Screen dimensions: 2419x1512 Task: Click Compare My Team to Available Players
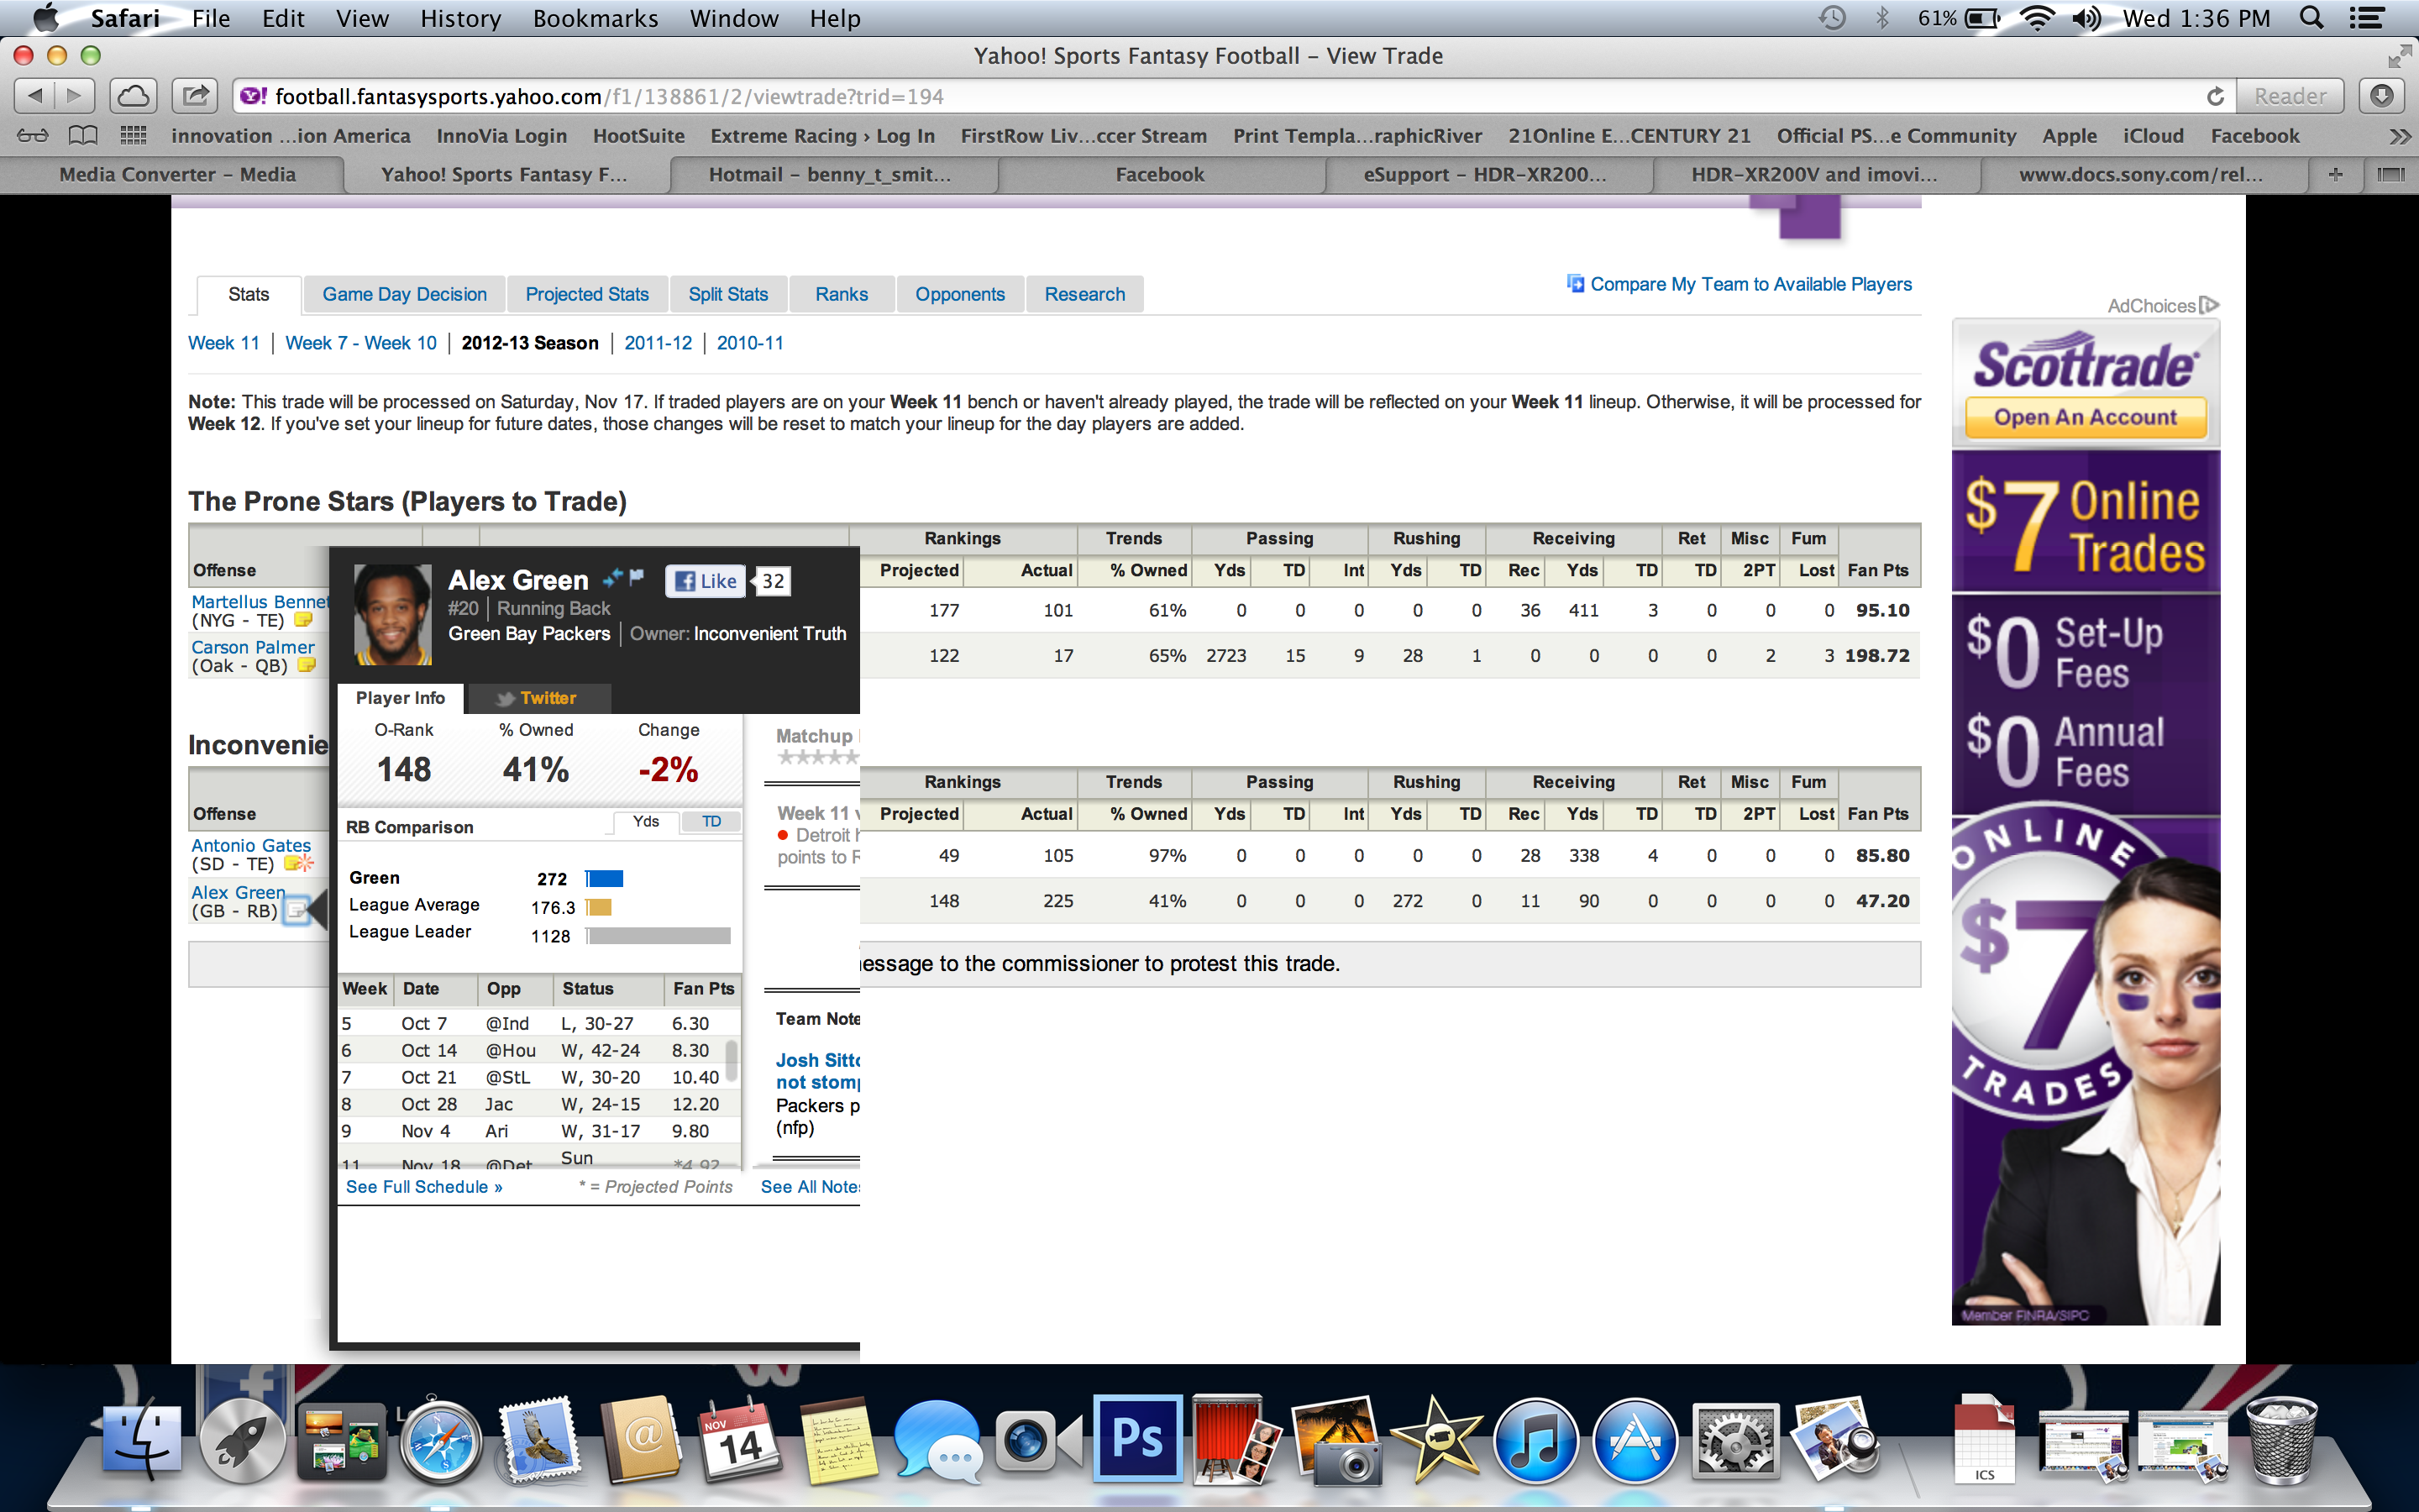pyautogui.click(x=1750, y=284)
